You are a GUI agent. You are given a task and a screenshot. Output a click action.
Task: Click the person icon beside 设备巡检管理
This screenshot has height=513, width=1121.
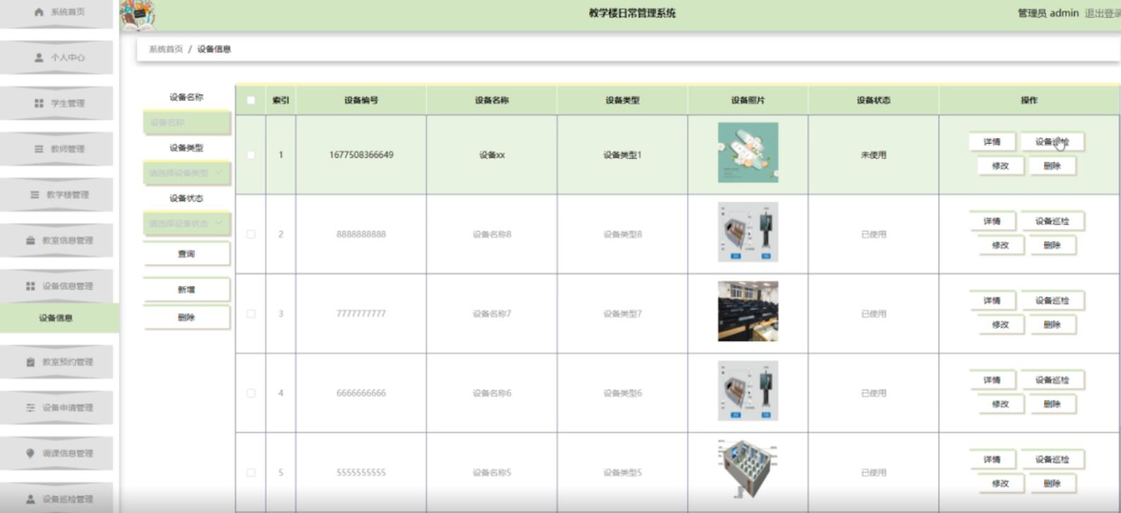pyautogui.click(x=30, y=499)
